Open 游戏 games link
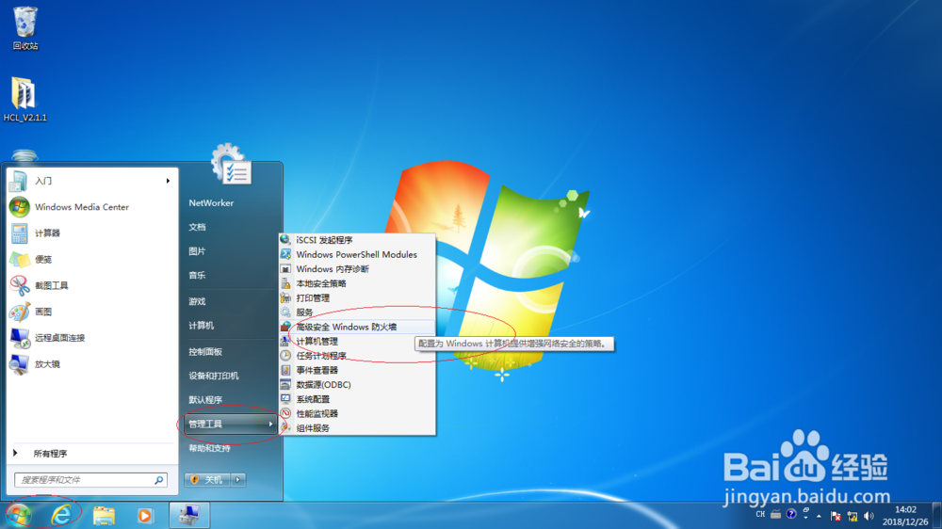 click(197, 301)
